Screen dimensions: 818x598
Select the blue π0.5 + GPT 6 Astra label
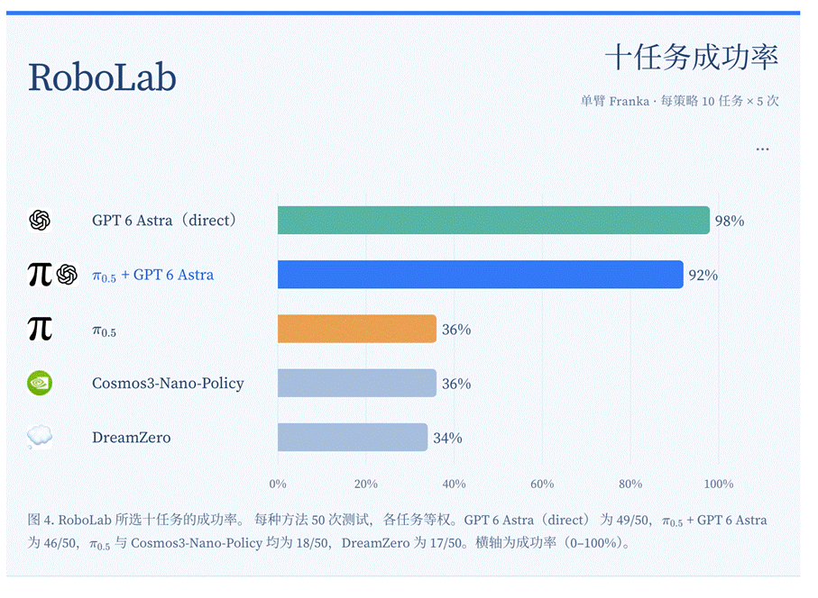[x=152, y=275]
